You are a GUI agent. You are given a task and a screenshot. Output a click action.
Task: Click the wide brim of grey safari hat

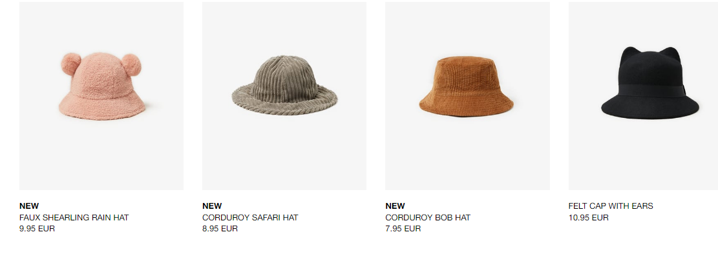tap(284, 102)
